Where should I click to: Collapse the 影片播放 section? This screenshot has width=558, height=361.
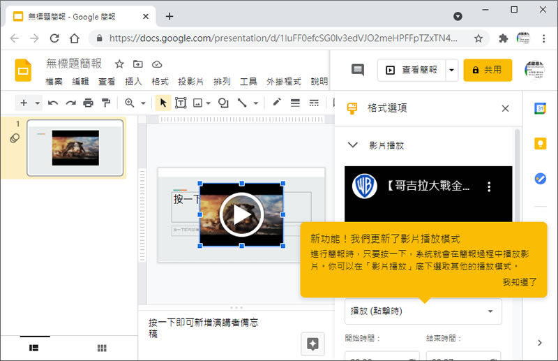[353, 145]
